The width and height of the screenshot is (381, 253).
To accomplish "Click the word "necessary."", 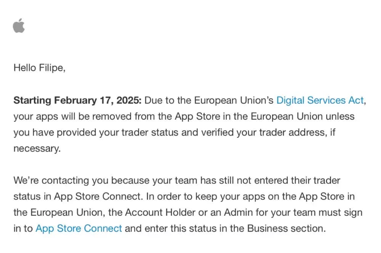I will tap(37, 149).
